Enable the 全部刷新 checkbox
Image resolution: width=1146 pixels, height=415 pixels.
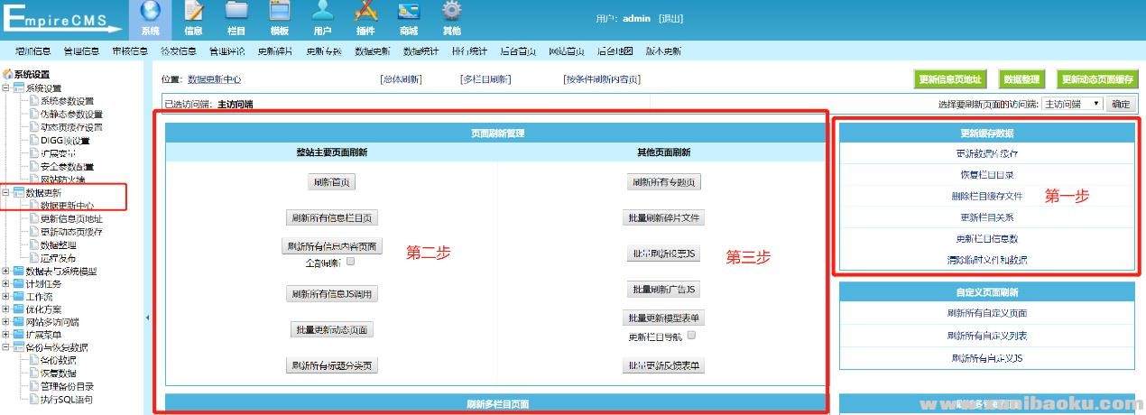[351, 262]
